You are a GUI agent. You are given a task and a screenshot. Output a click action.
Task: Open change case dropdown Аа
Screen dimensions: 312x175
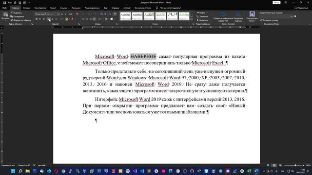click(x=71, y=14)
